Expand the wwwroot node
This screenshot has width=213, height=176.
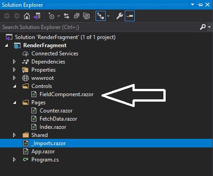14,78
